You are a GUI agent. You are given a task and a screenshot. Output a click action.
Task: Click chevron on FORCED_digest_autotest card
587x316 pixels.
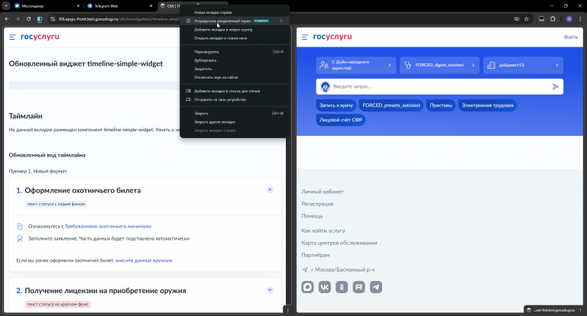pyautogui.click(x=473, y=65)
